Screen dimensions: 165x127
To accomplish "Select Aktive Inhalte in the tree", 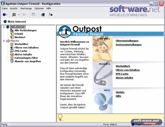I will [23, 54].
